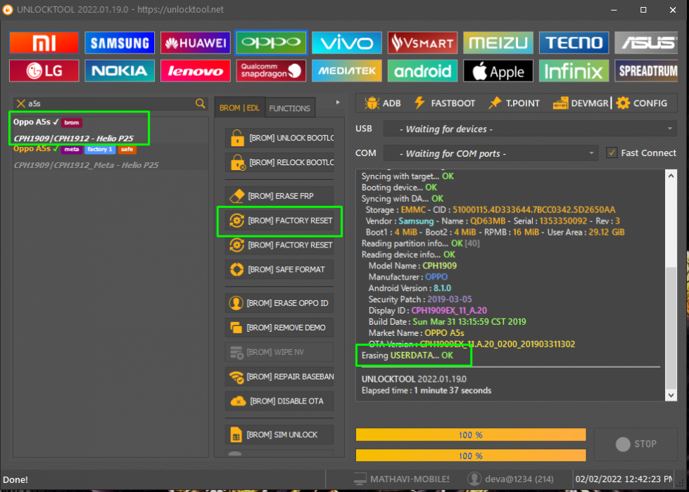689x492 pixels.
Task: Open the Tecno brand section
Action: pos(574,43)
